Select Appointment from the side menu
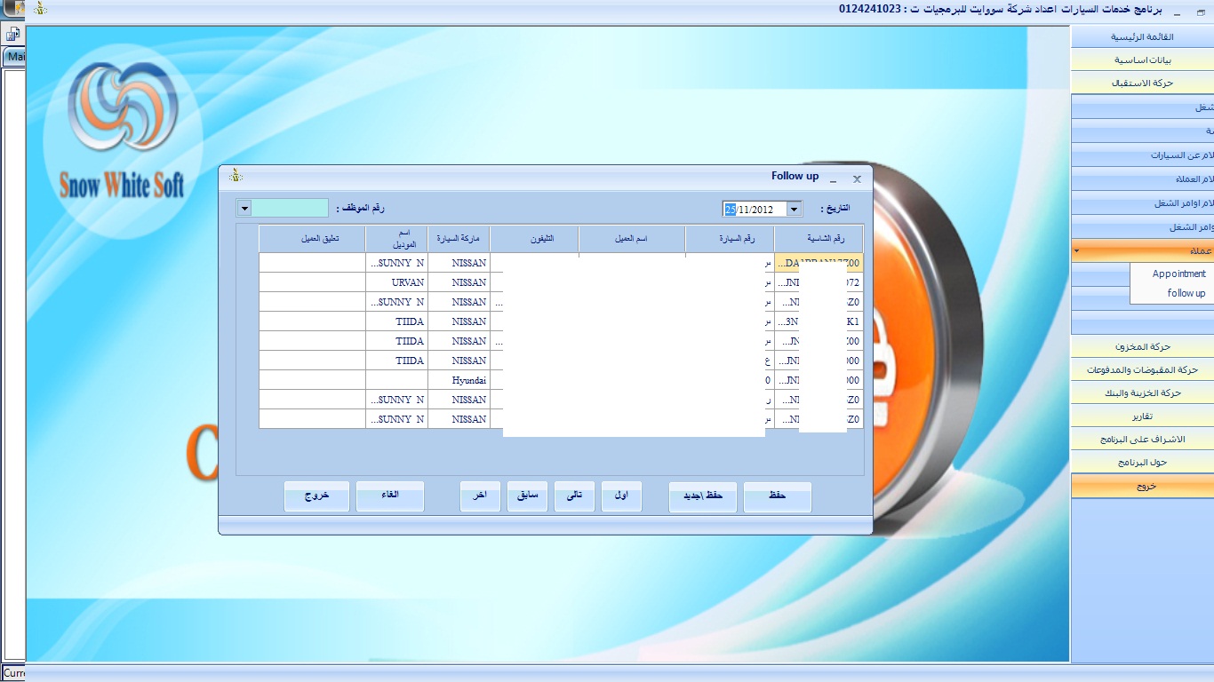1214x682 pixels. (1178, 274)
